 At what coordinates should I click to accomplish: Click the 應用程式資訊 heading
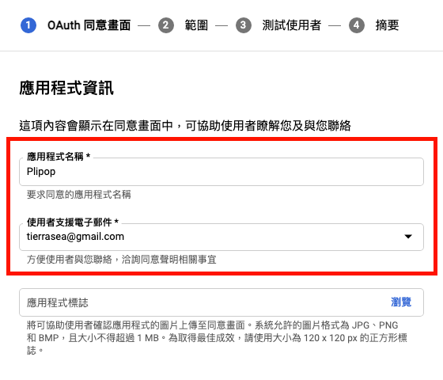[x=66, y=88]
